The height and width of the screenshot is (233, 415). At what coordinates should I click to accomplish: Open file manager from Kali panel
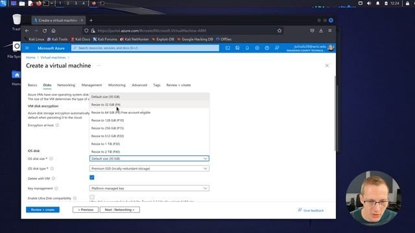[x=22, y=3]
